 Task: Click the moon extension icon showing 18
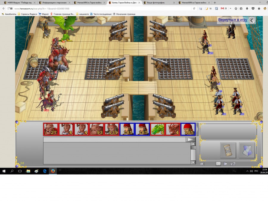point(208,9)
